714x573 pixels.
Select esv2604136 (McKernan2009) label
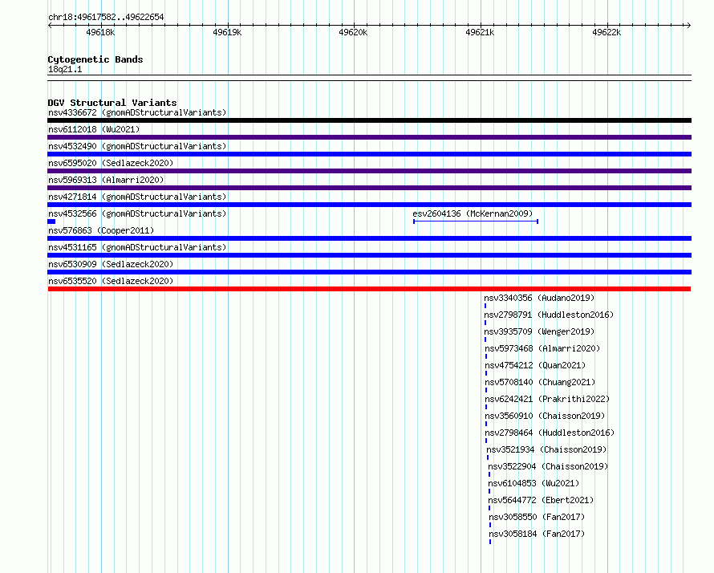pyautogui.click(x=473, y=213)
